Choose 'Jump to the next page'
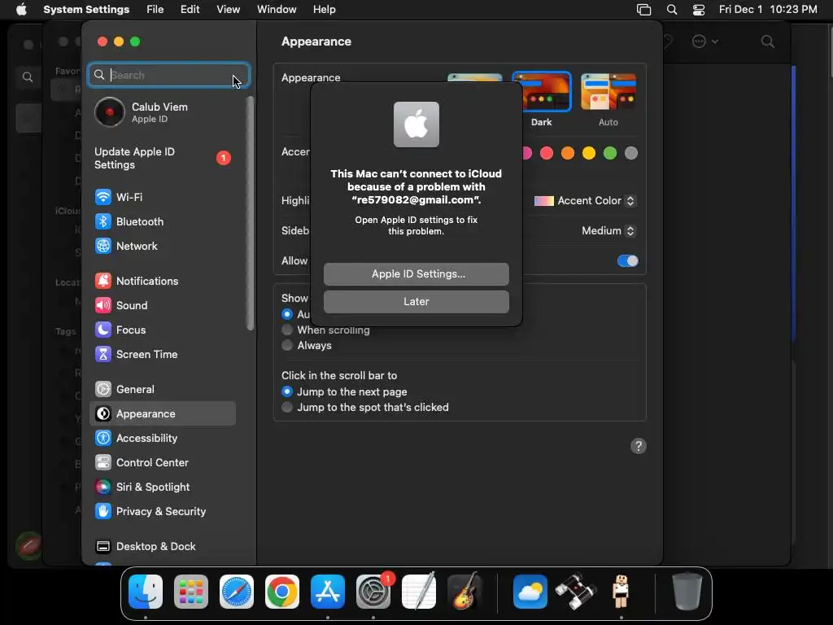 (x=287, y=391)
